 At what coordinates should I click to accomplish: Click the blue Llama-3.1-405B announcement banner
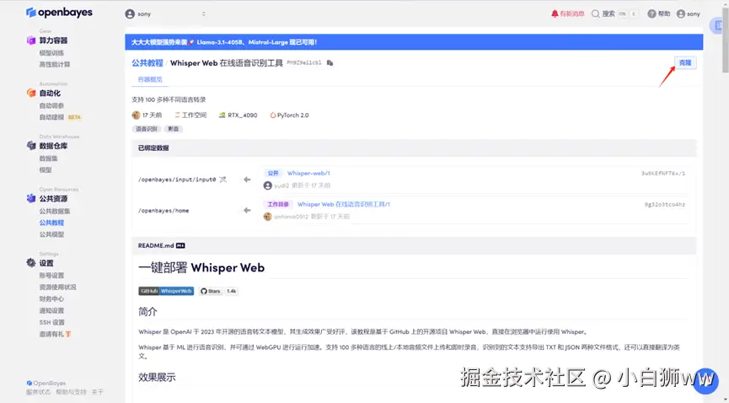click(414, 42)
